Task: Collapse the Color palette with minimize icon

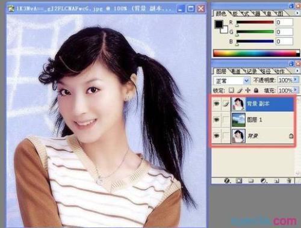Action: (291, 6)
